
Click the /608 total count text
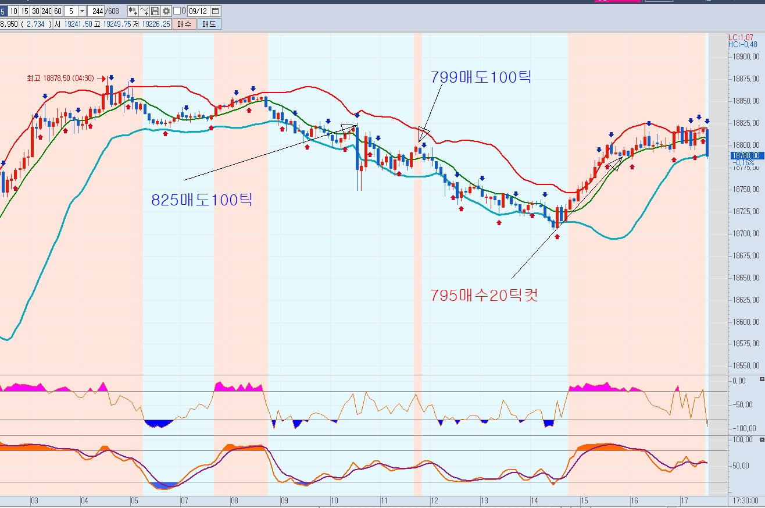tap(112, 11)
